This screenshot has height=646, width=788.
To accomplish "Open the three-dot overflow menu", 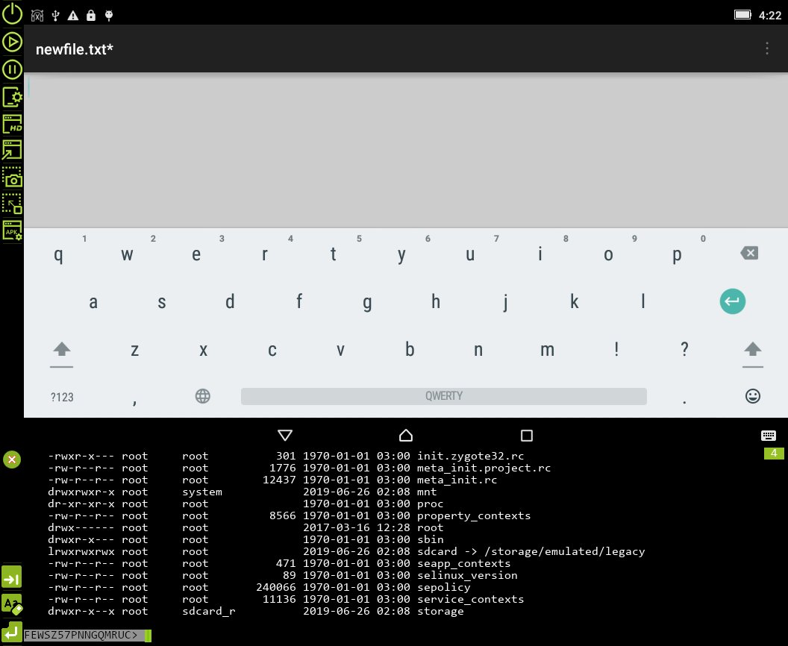I will coord(767,48).
